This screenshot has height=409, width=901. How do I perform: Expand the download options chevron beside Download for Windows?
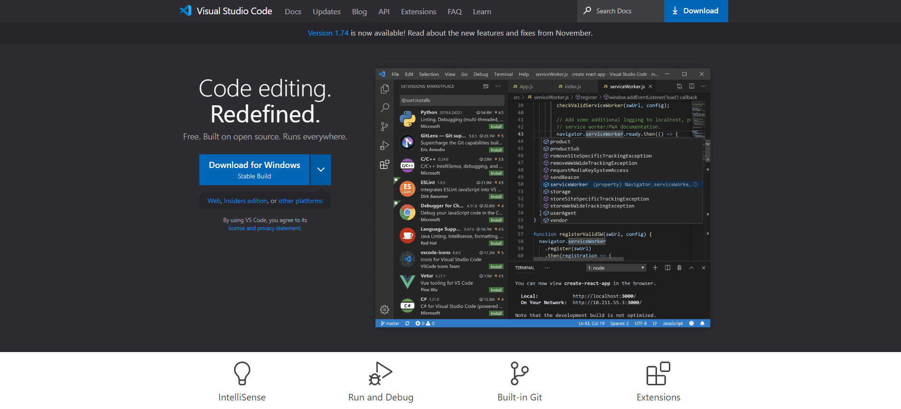(321, 169)
